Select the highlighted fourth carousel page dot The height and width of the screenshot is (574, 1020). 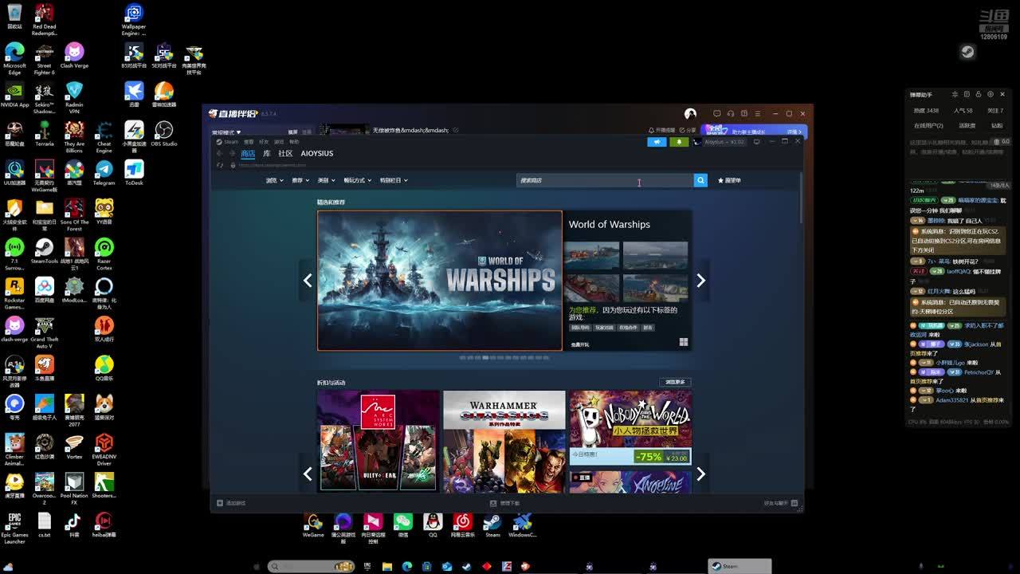point(485,358)
